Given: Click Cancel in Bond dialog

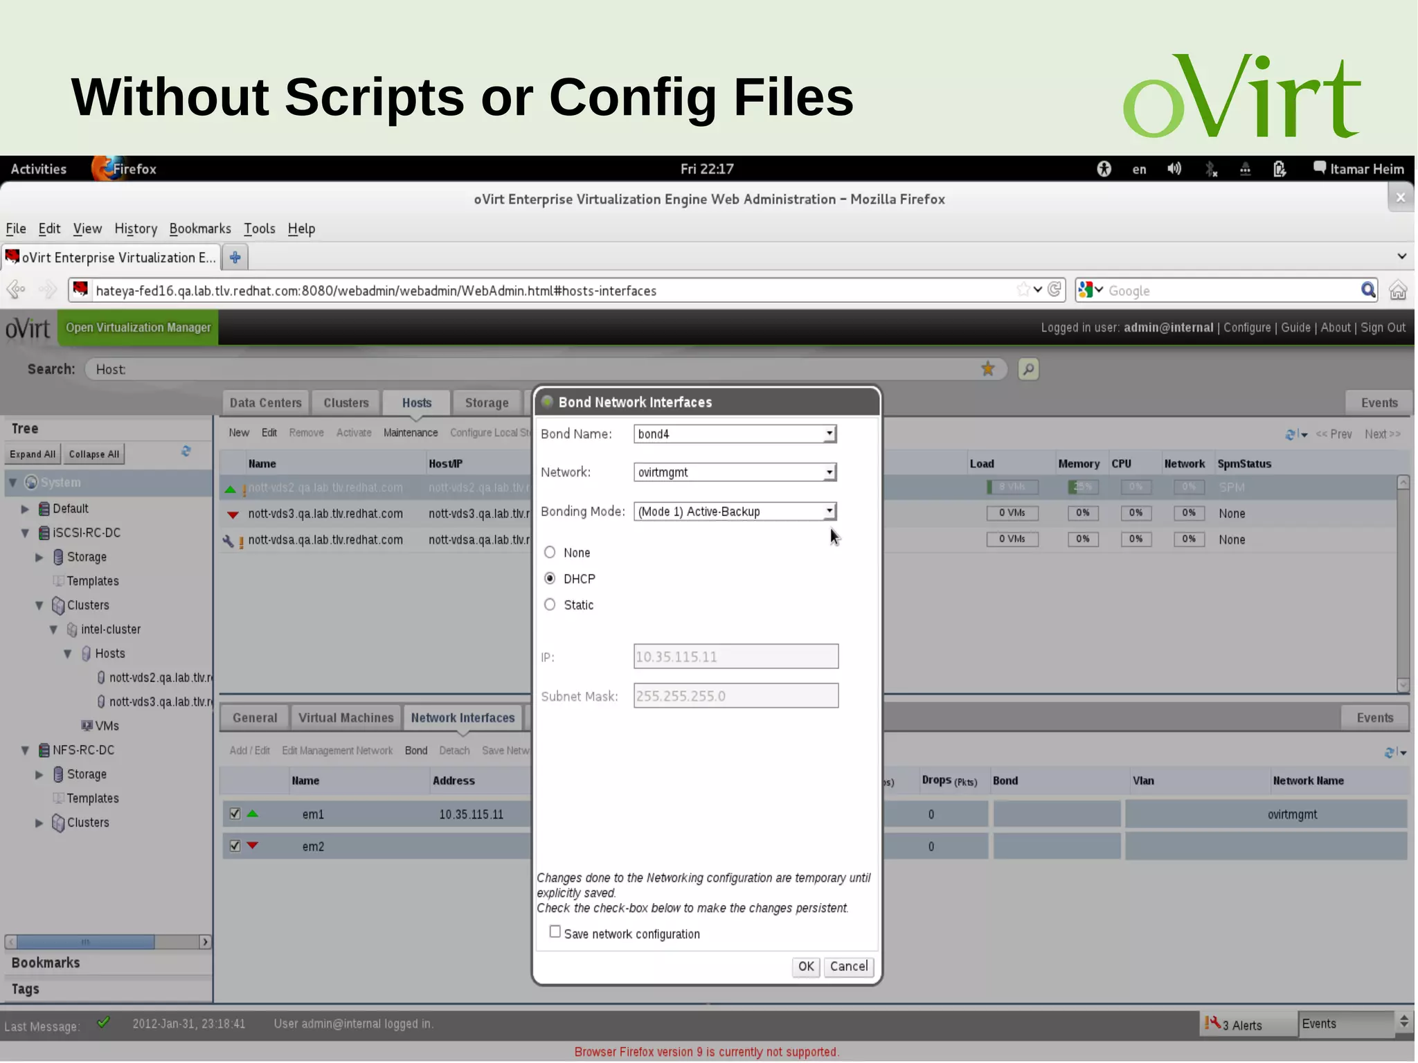Looking at the screenshot, I should pyautogui.click(x=849, y=967).
